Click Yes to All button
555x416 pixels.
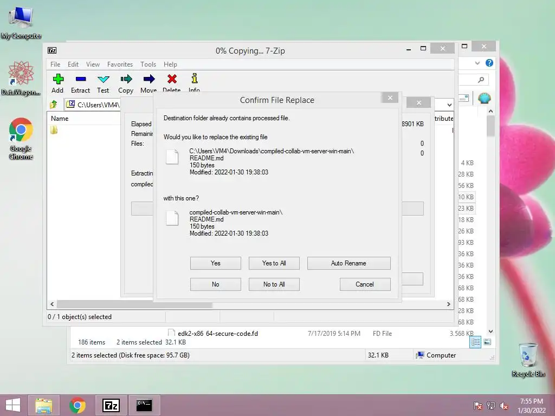(x=274, y=263)
